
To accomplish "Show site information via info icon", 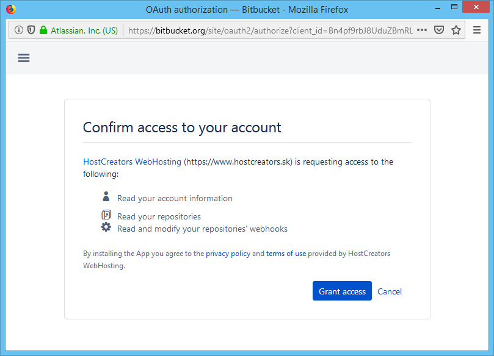I will pos(19,30).
